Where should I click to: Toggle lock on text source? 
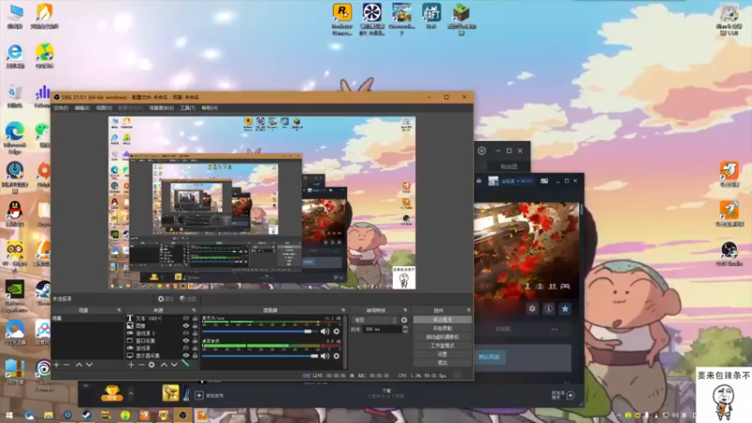click(x=195, y=318)
